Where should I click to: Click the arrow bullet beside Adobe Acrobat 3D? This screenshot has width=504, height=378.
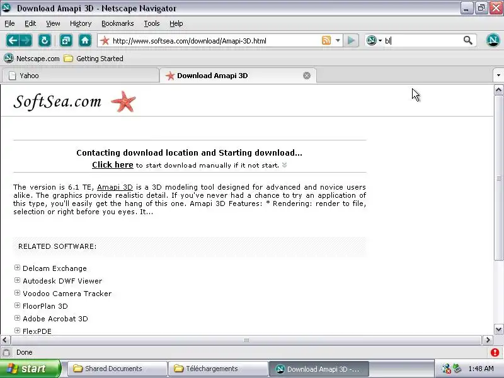18,318
